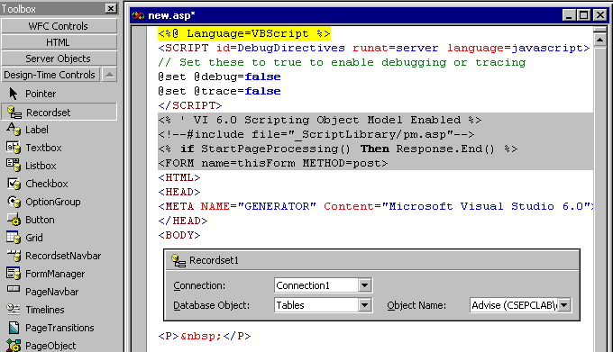Click the closing </HEAD> tag

pyautogui.click(x=183, y=221)
